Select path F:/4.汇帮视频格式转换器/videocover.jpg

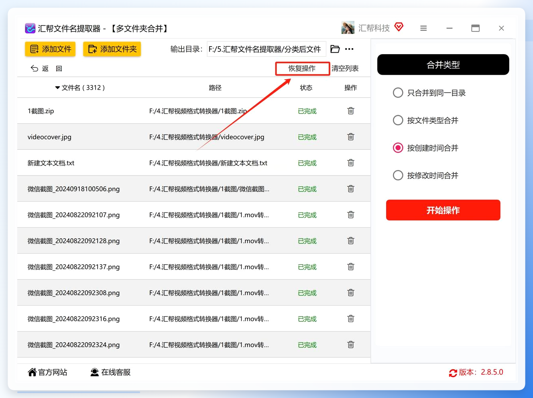[x=207, y=137]
